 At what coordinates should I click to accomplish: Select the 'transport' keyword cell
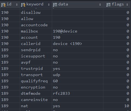pyautogui.click(x=36, y=75)
